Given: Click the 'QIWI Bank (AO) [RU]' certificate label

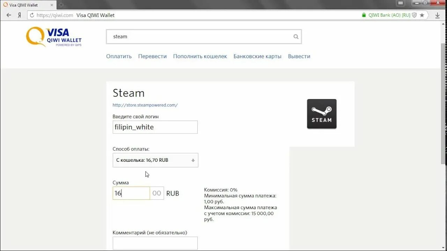Looking at the screenshot, I should click(x=389, y=15).
